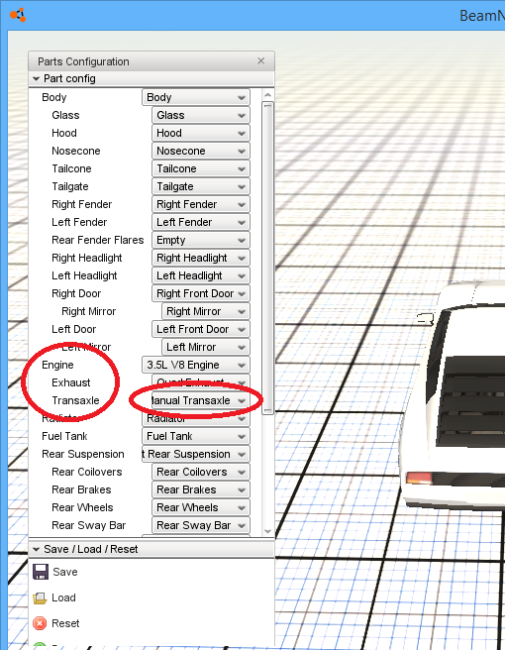Open Rear Fender Flares dropdown showing Empty
Viewport: 505px width, 650px height.
click(x=201, y=240)
